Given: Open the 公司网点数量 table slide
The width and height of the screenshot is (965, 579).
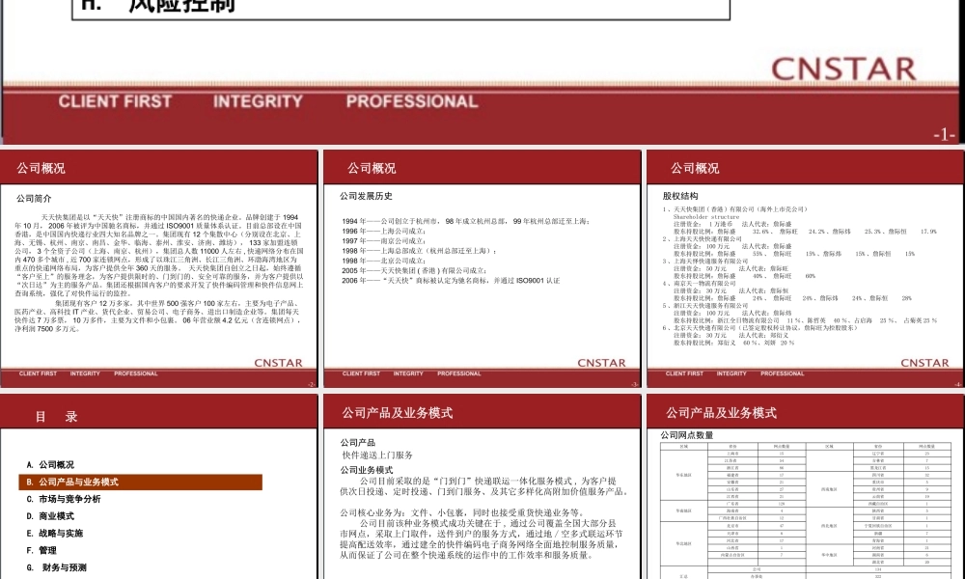Looking at the screenshot, I should point(805,486).
